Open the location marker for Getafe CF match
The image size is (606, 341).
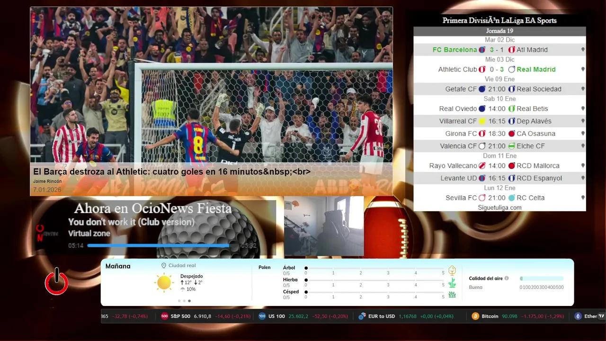583,89
